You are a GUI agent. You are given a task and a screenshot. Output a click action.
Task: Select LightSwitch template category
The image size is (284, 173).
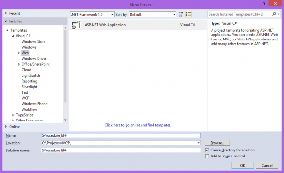point(31,76)
